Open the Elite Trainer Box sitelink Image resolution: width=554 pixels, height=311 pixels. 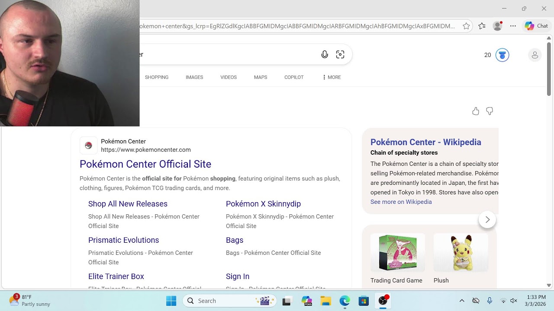tap(116, 276)
